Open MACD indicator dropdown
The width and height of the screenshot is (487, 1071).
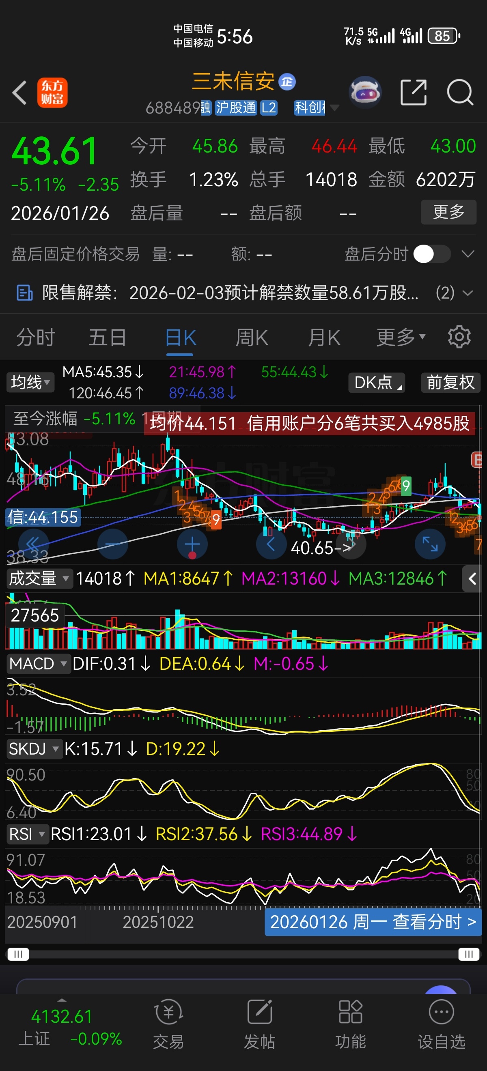(x=38, y=664)
